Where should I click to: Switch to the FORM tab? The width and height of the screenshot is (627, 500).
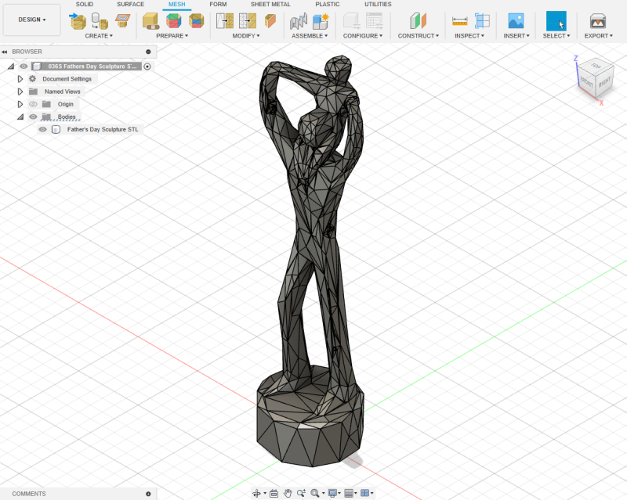[x=218, y=4]
